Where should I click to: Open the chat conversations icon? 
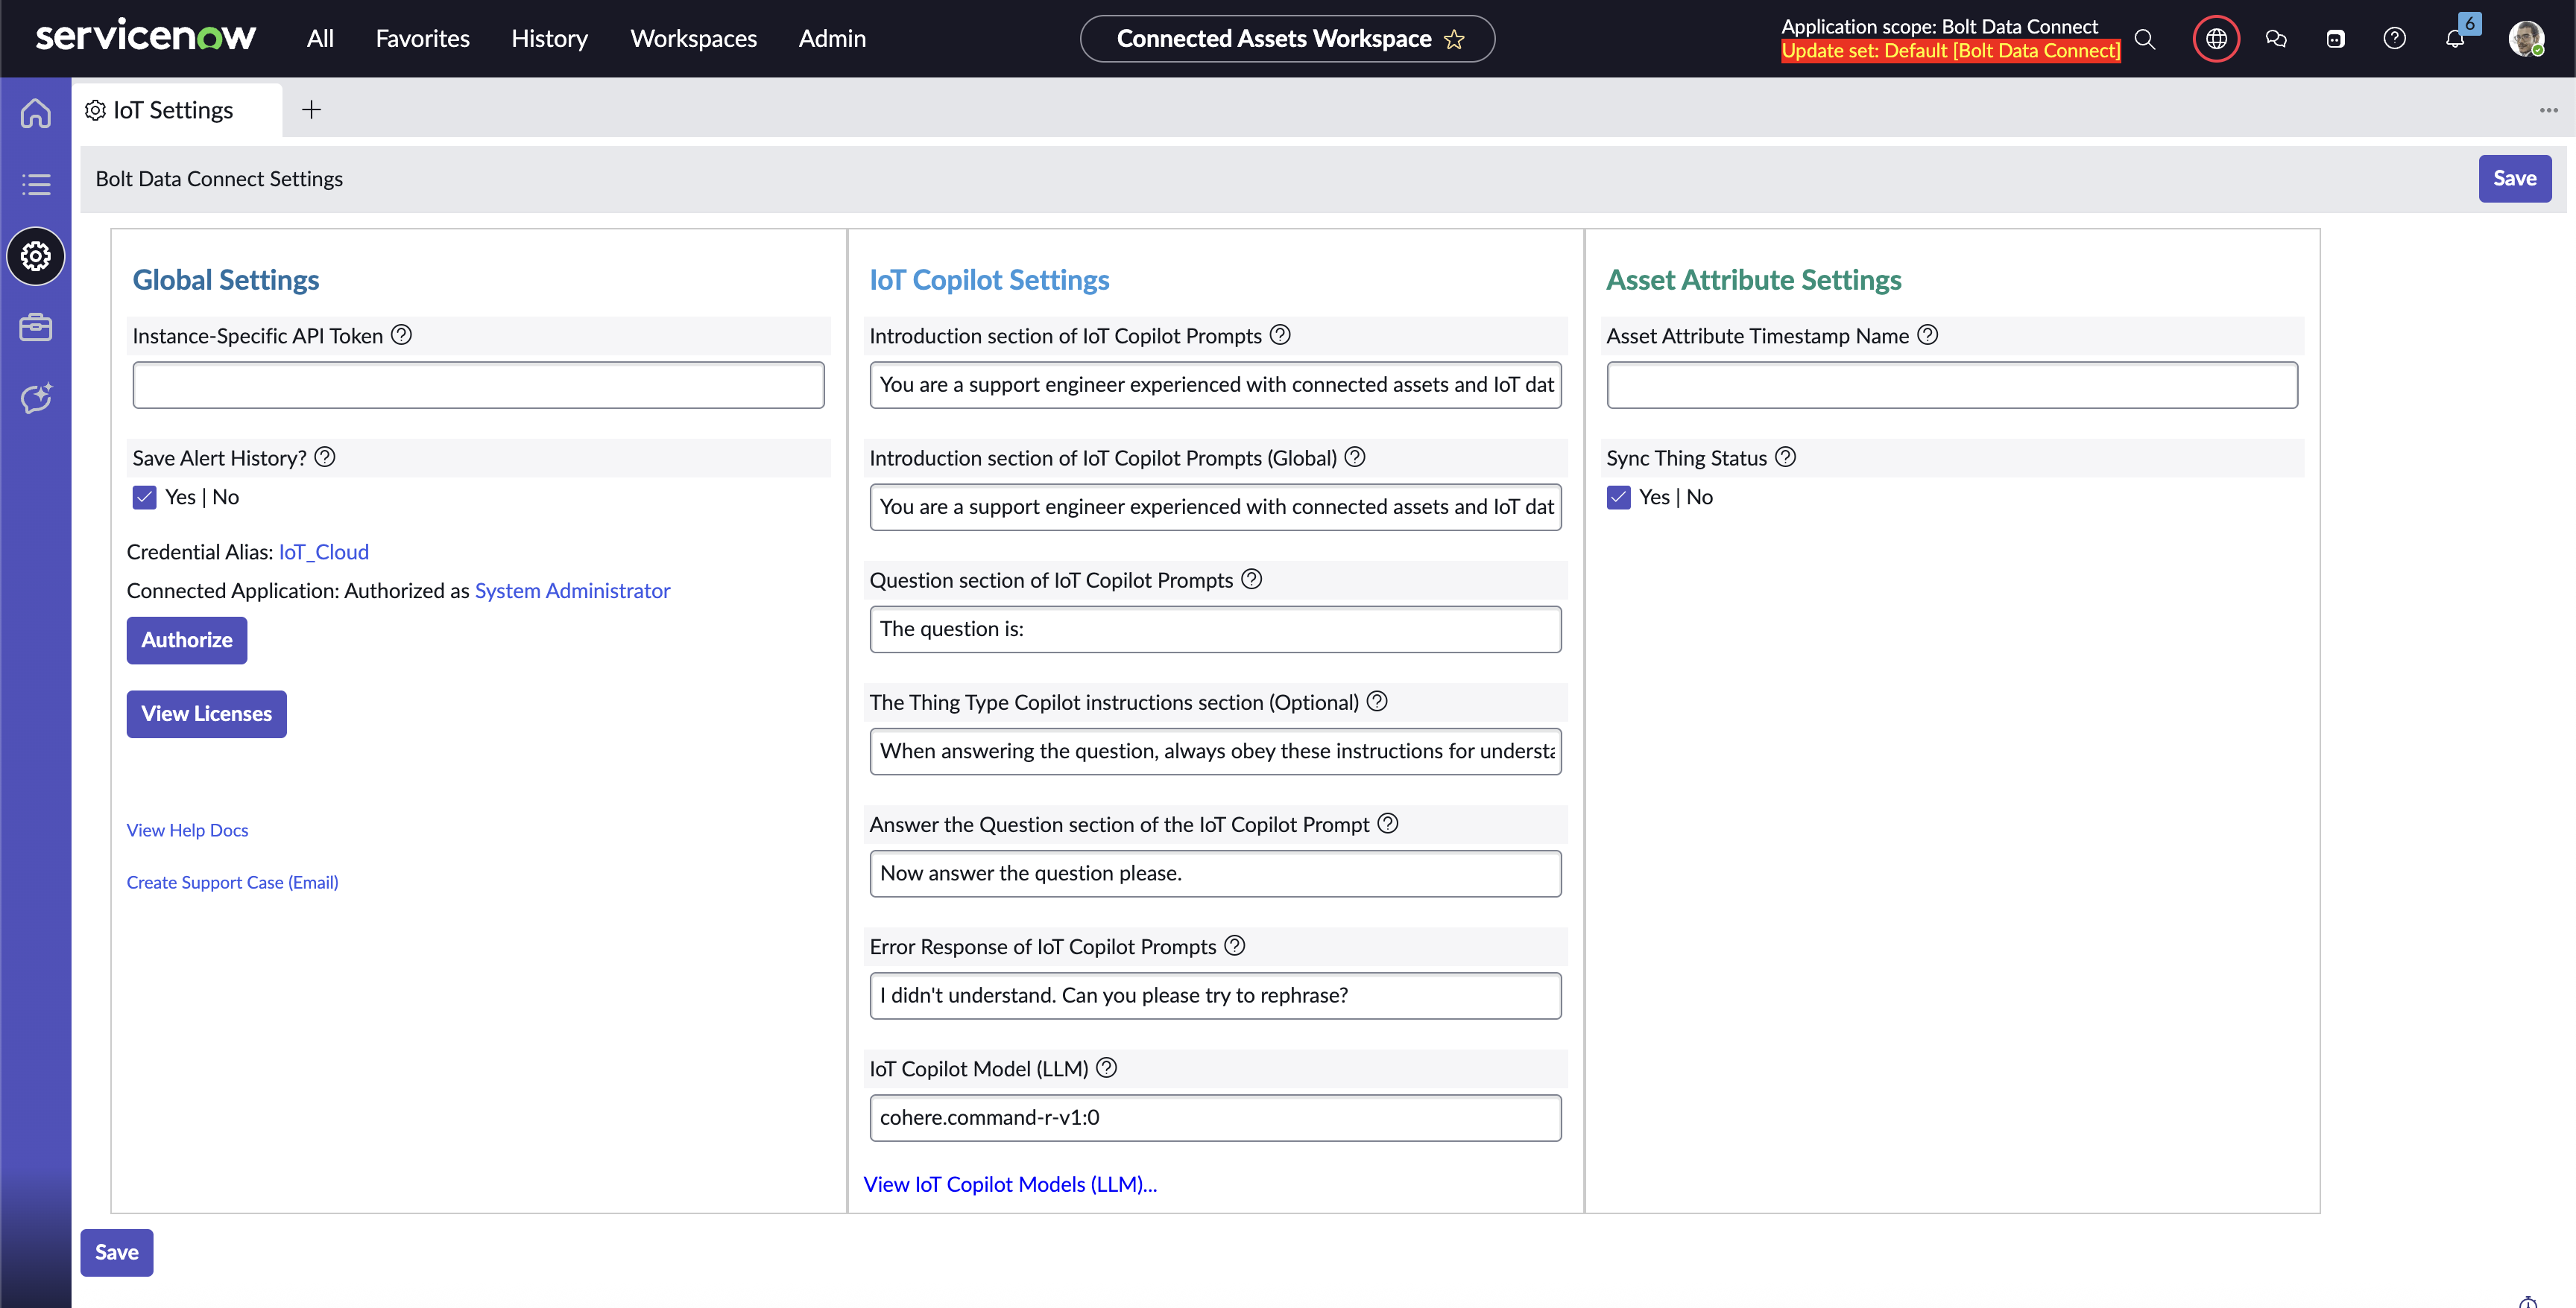(2277, 39)
